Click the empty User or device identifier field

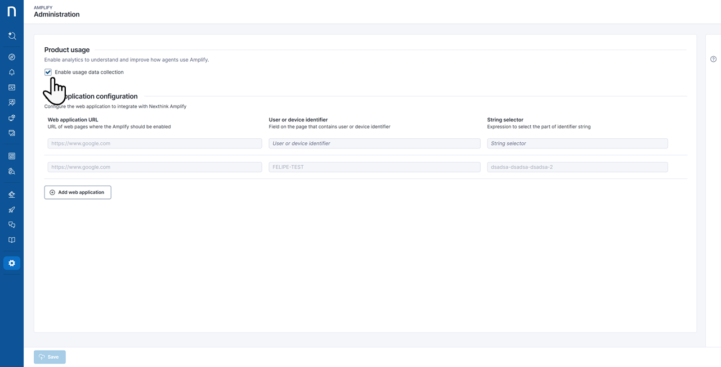tap(374, 143)
